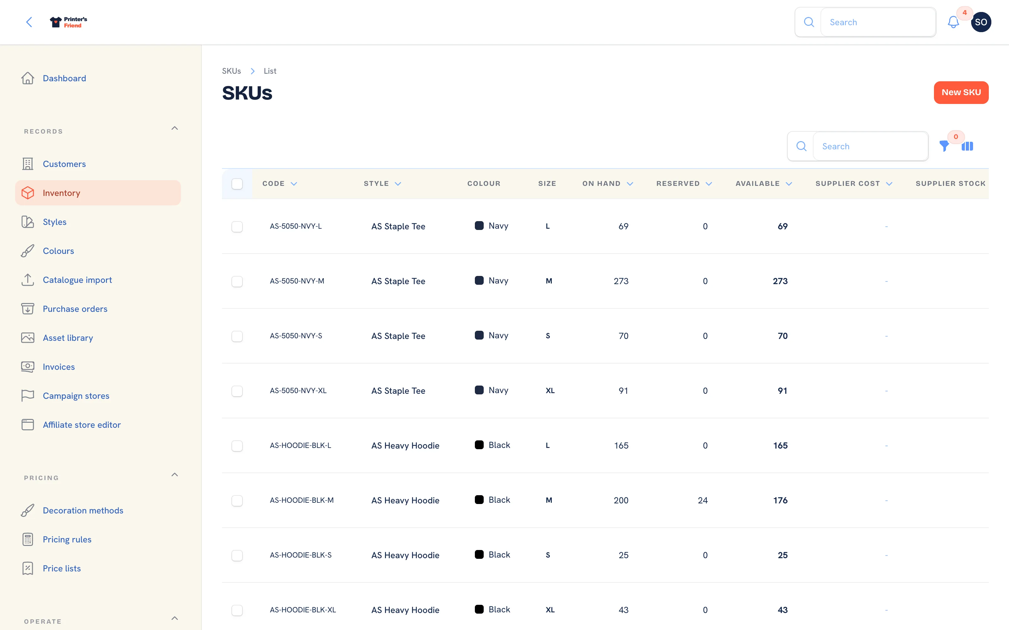
Task: Check the AS-HOODIE-BLK-XL row checkbox
Action: 237,610
